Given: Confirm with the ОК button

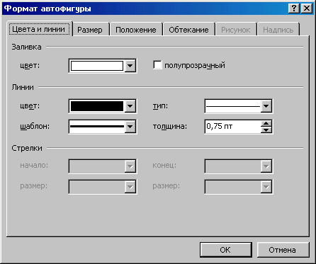Looking at the screenshot, I should [225, 250].
